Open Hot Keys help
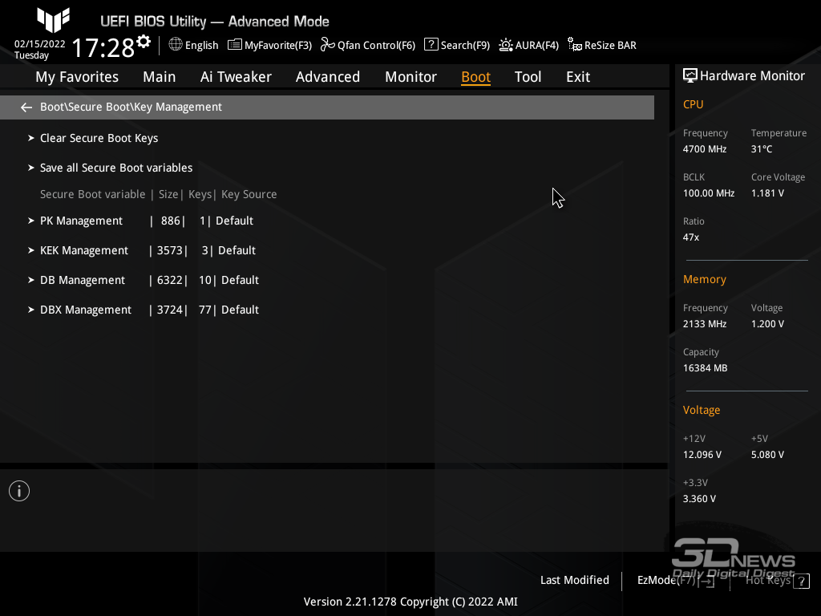Viewport: 821px width, 616px height. (x=767, y=581)
